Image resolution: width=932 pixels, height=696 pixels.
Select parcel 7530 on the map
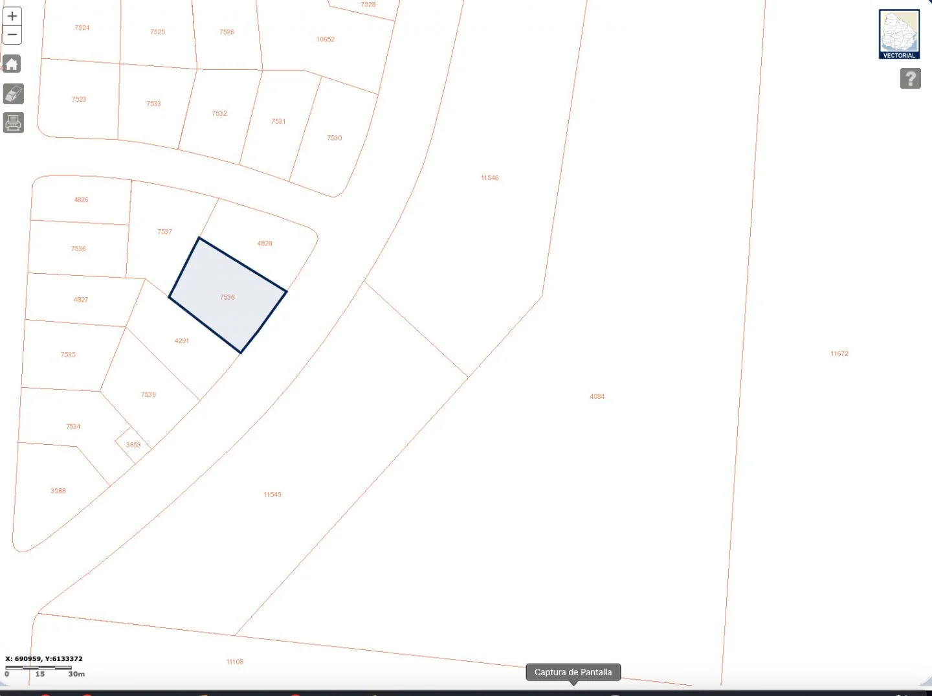click(334, 138)
